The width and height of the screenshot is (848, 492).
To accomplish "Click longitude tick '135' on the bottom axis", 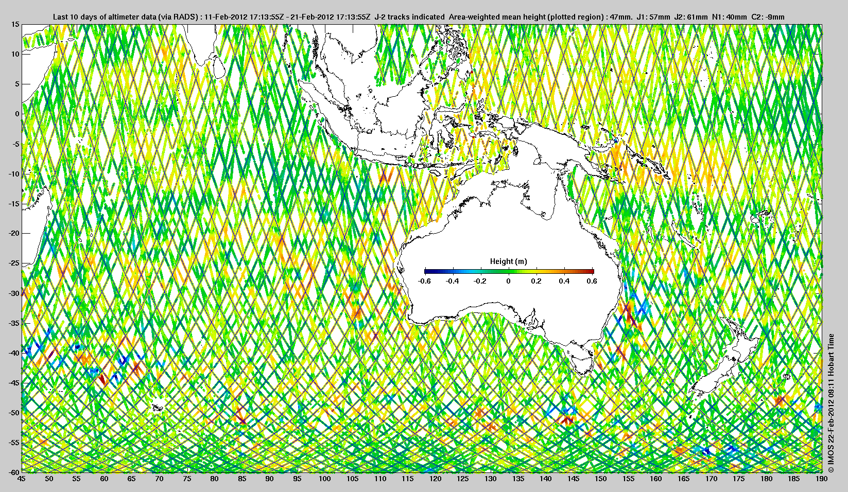I will [518, 479].
